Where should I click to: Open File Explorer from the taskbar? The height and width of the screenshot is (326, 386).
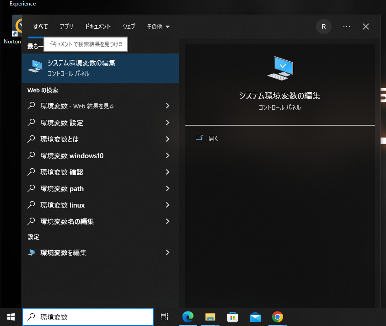(210, 316)
